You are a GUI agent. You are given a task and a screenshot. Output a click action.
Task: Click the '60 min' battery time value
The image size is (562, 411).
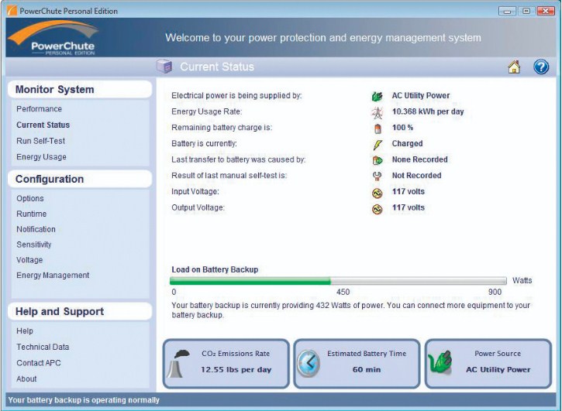click(367, 369)
